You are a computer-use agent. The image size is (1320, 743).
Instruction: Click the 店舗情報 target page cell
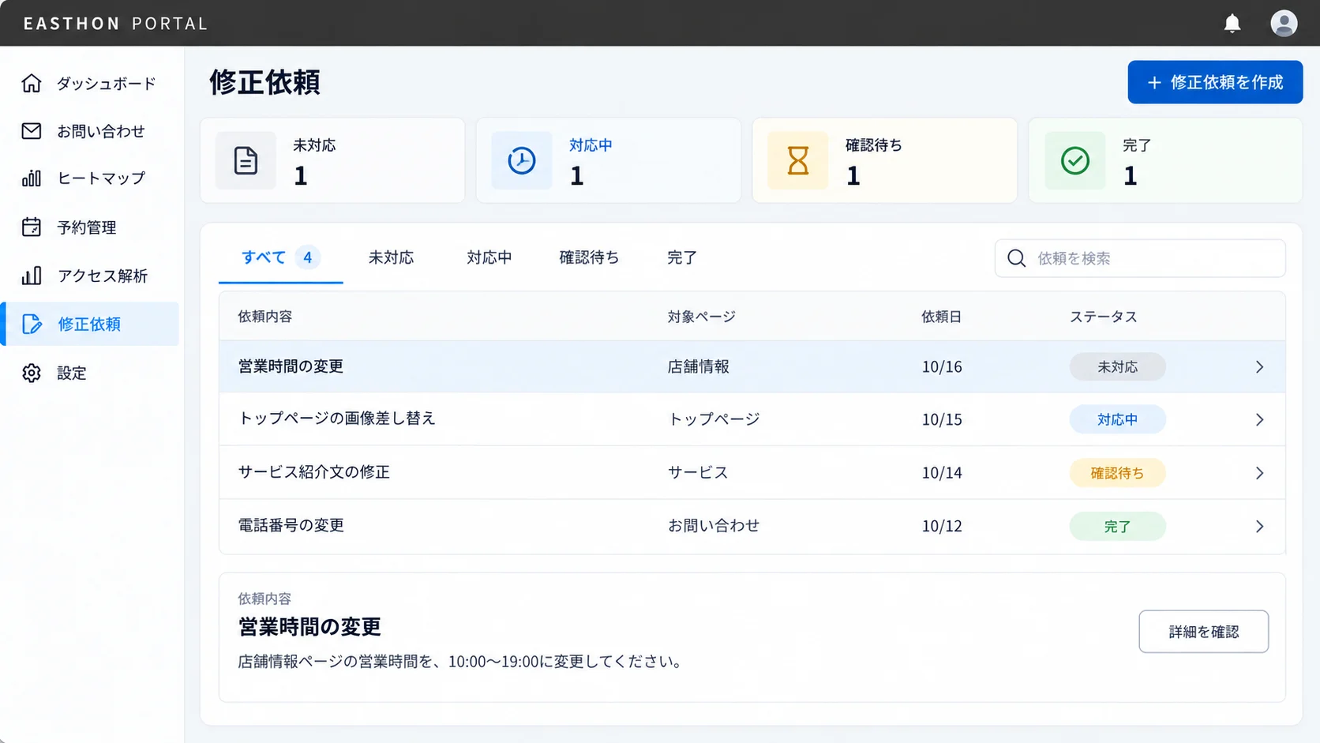(x=699, y=367)
